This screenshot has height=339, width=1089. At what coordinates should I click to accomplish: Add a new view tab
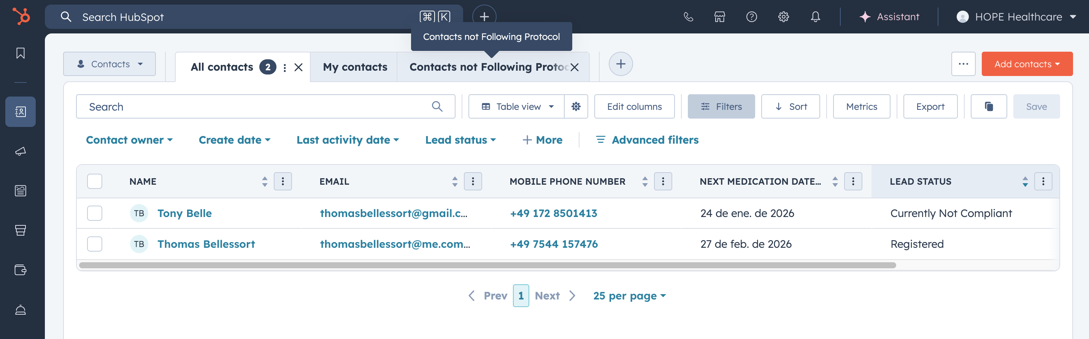[621, 64]
